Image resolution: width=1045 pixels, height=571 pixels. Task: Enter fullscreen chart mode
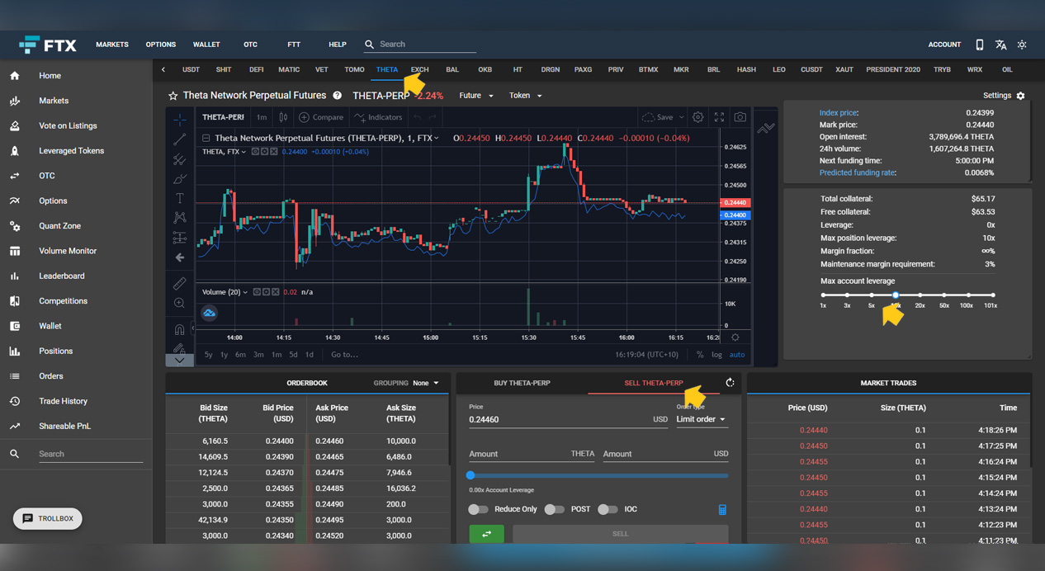[x=719, y=117]
